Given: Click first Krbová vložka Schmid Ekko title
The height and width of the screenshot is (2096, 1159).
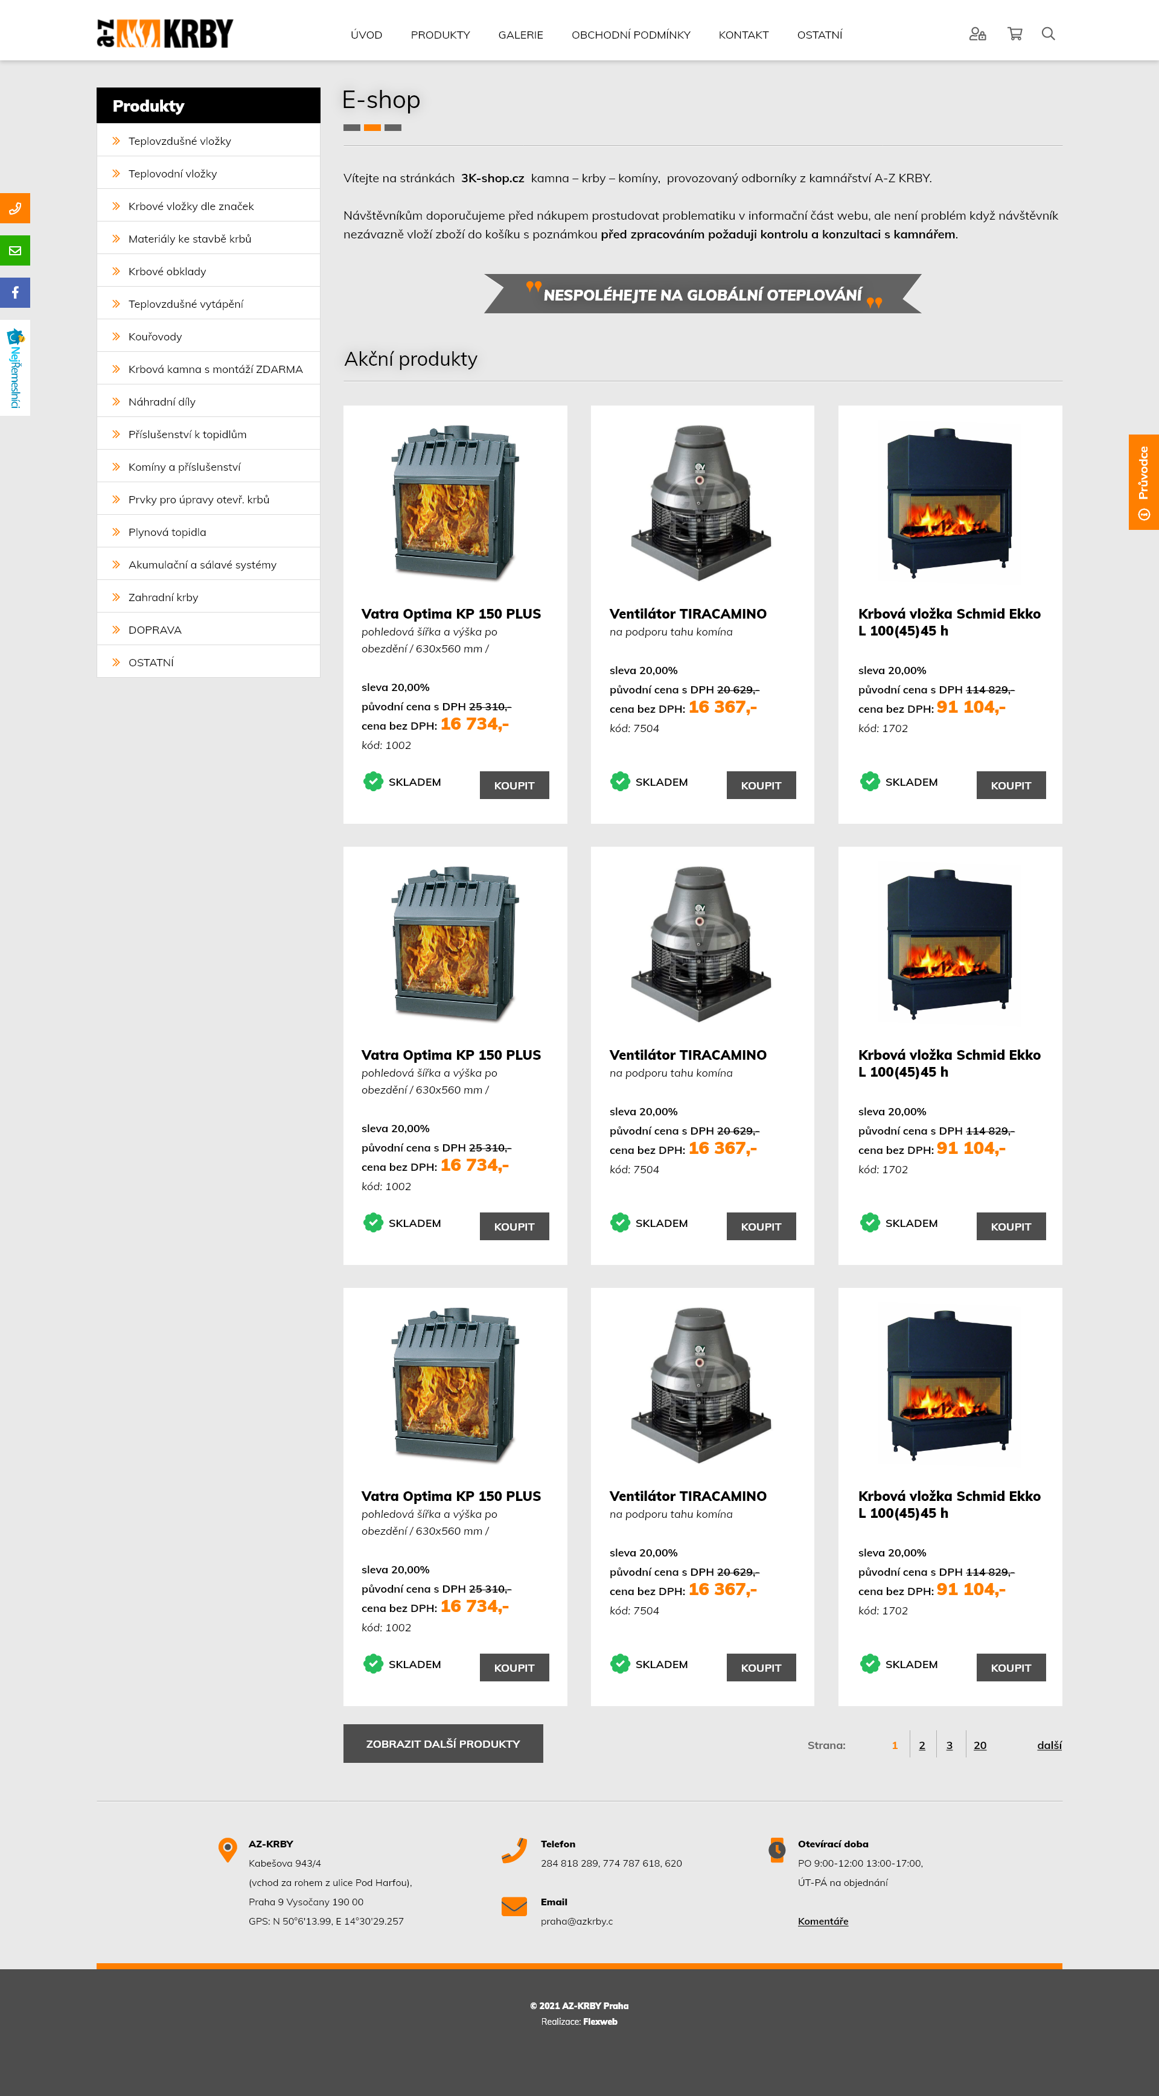Looking at the screenshot, I should (x=949, y=622).
